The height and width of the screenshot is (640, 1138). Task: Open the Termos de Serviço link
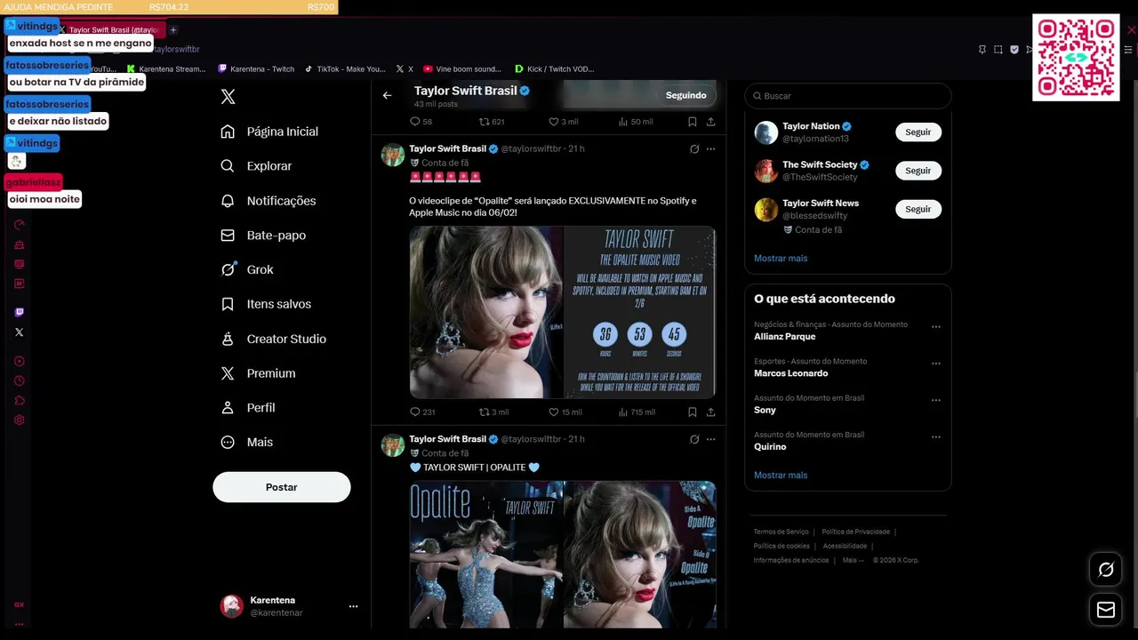pos(781,532)
